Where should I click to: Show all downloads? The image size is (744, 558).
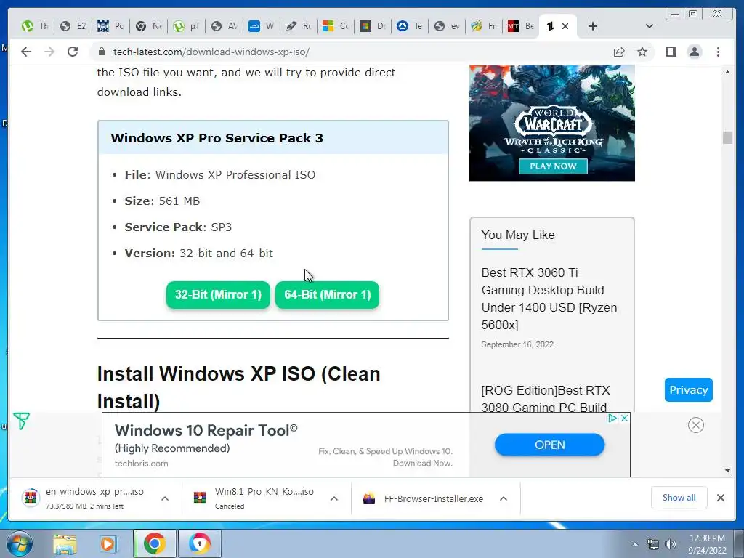click(x=679, y=497)
